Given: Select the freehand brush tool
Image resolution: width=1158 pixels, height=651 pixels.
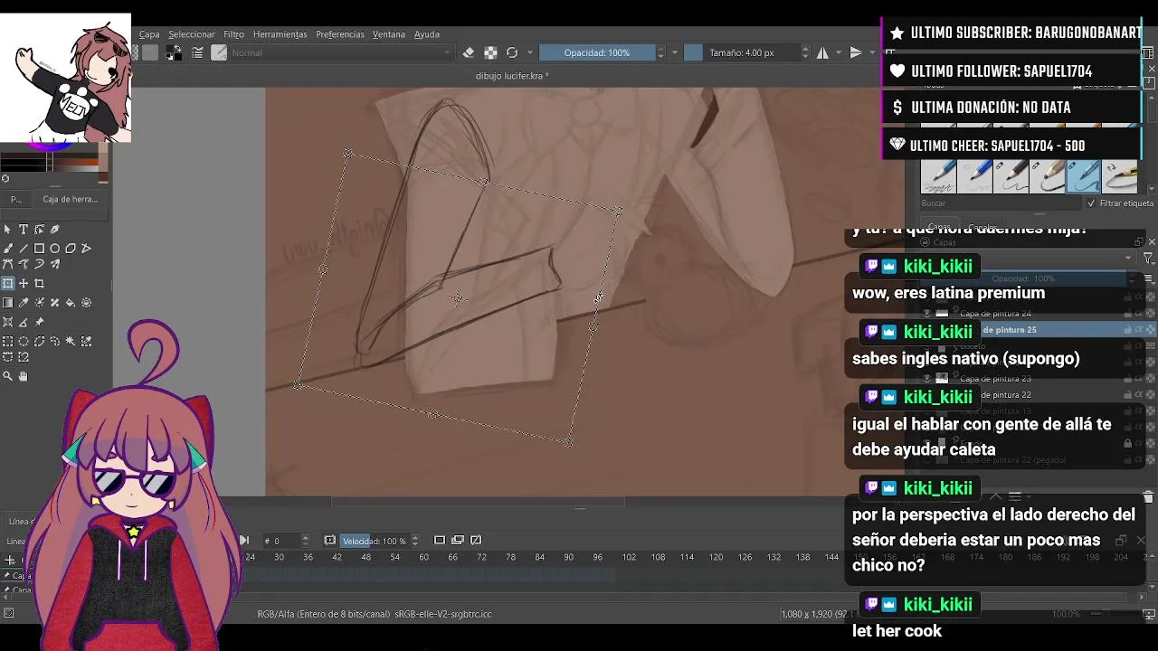Looking at the screenshot, I should coord(8,249).
